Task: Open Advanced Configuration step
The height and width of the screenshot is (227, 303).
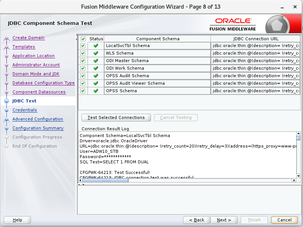Action: [38, 119]
